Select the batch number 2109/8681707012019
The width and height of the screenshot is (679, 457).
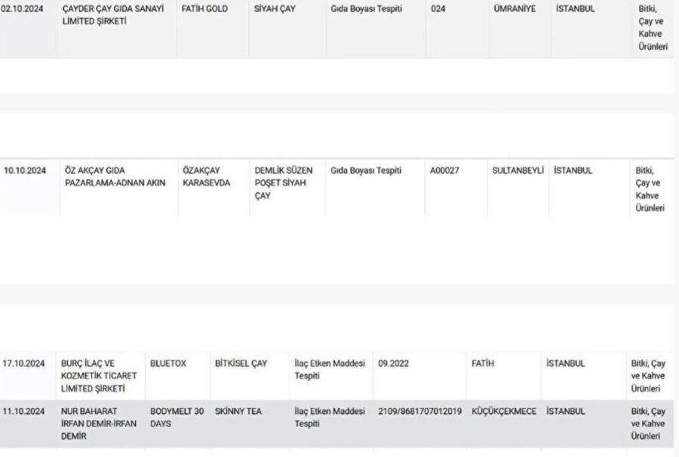420,411
